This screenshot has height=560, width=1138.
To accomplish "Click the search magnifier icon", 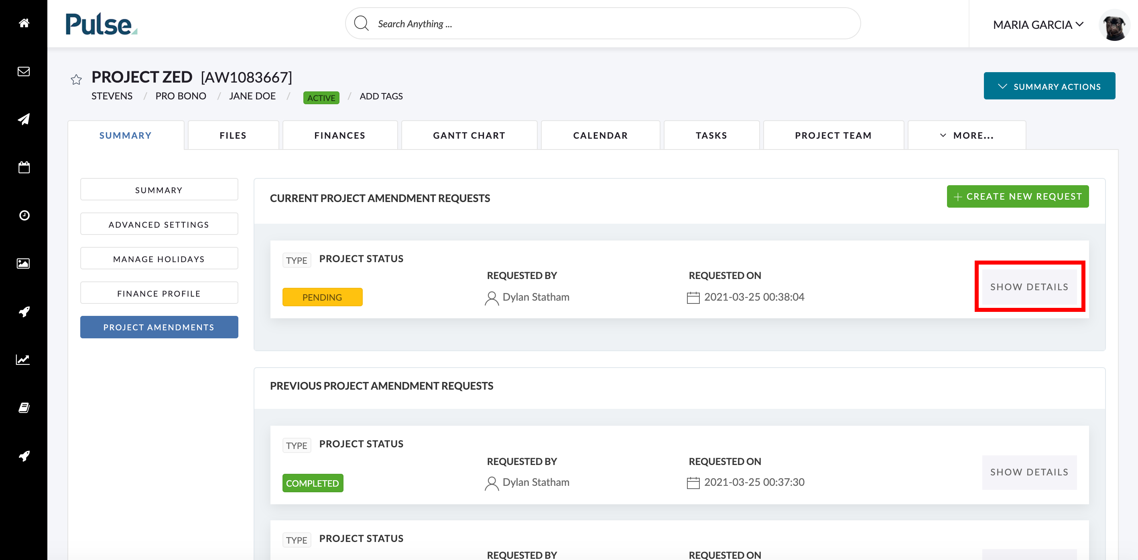I will point(362,23).
